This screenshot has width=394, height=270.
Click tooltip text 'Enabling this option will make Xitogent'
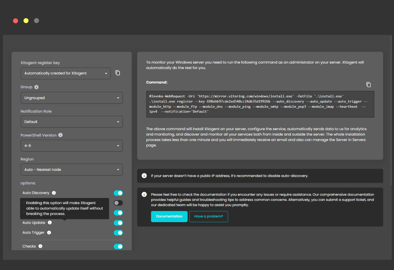tap(61, 203)
